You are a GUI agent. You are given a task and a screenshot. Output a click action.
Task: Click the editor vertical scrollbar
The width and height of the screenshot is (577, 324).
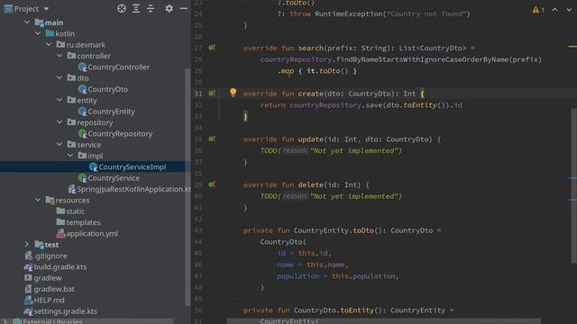(x=573, y=185)
